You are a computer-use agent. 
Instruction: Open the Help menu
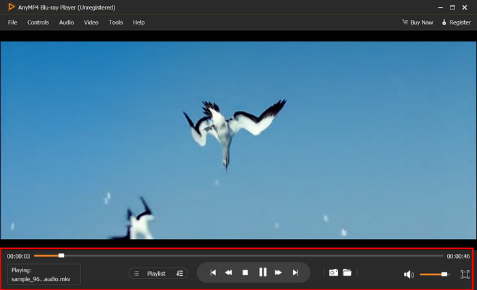pos(139,22)
